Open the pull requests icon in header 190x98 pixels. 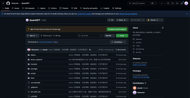(x=173, y=3)
